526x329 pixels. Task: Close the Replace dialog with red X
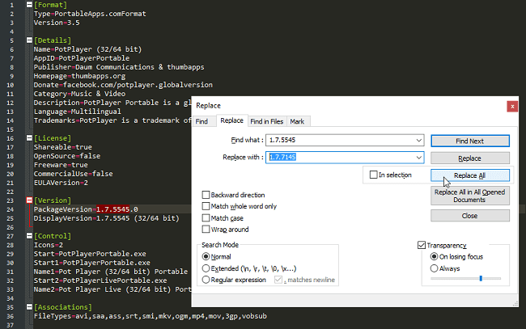pyautogui.click(x=512, y=107)
